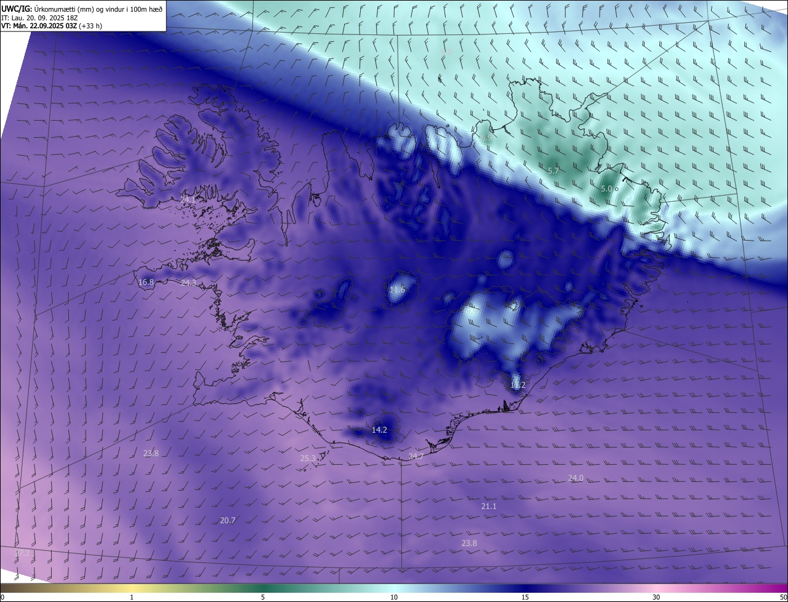Click the 11.2 value near southeast coast
This screenshot has height=602, width=788.
[518, 385]
